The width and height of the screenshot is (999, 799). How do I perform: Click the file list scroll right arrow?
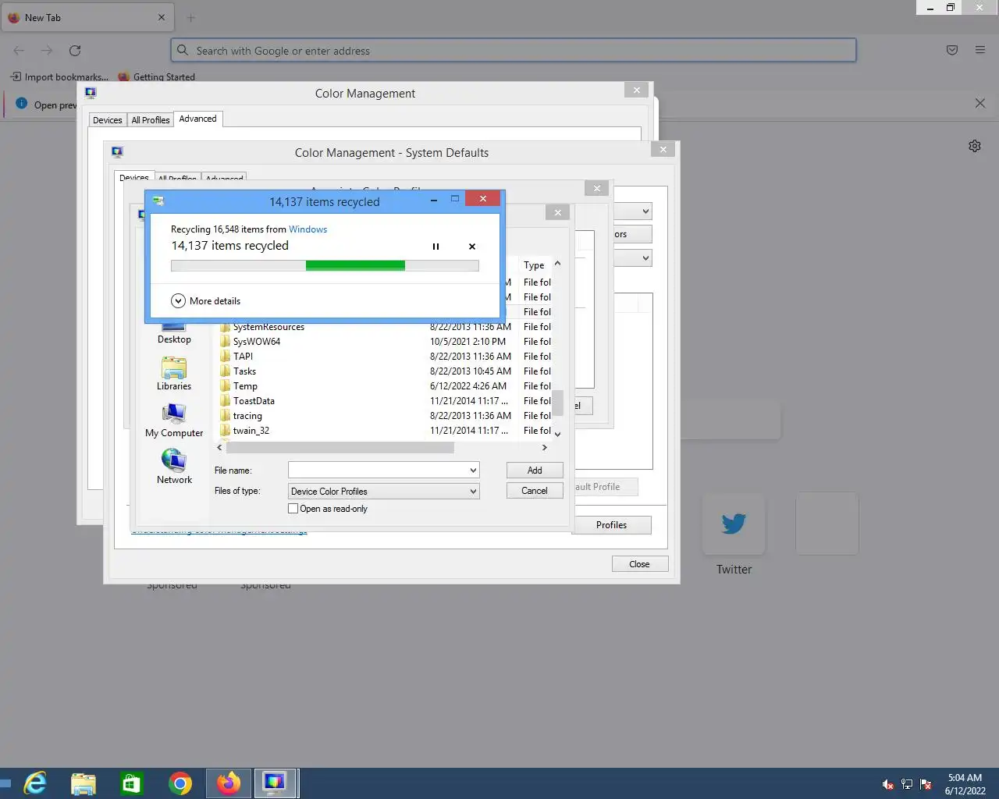[545, 448]
